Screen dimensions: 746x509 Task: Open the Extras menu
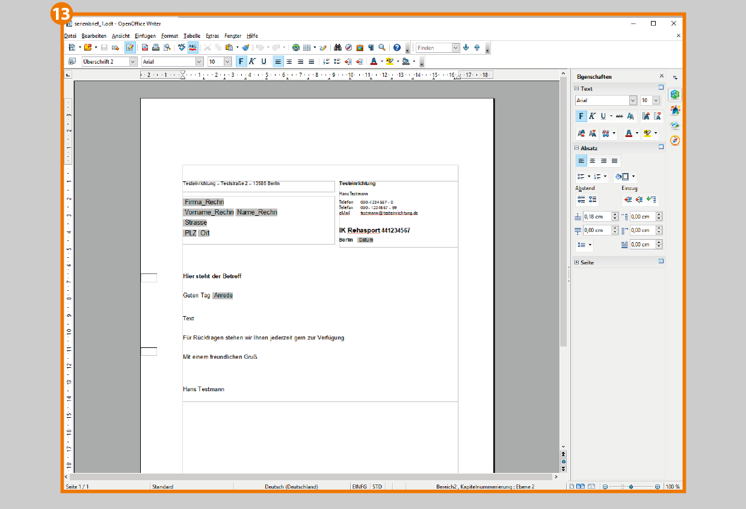click(212, 36)
